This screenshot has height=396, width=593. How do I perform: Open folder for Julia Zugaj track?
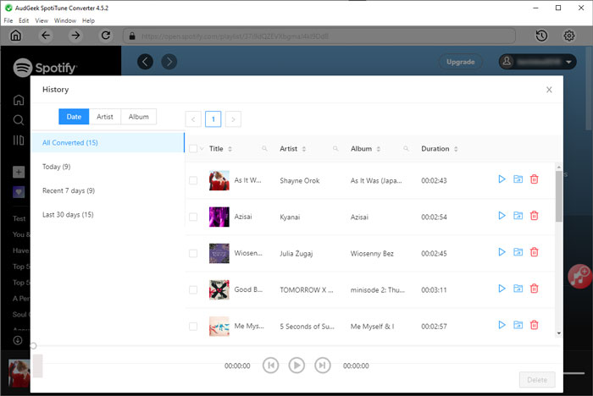point(518,252)
